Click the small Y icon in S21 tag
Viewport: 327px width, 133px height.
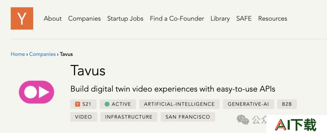(x=78, y=104)
